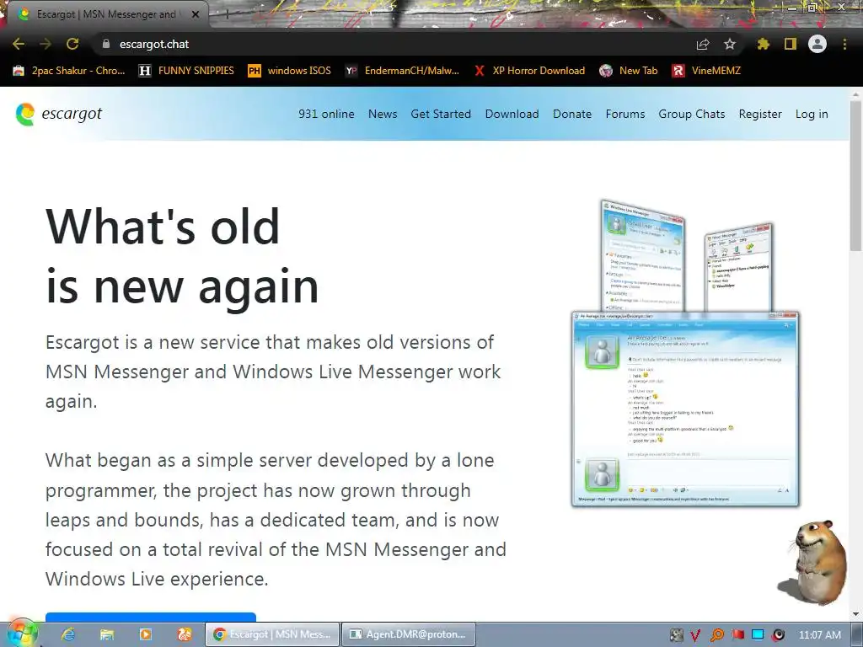This screenshot has width=863, height=647.
Task: Switch to Escargot Chrome taskbar button
Action: [x=272, y=634]
